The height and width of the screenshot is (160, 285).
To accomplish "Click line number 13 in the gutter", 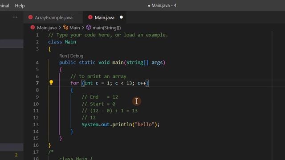I will [36, 124].
